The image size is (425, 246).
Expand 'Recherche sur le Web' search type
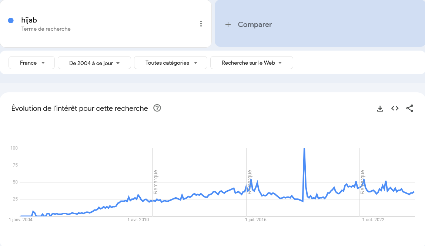tap(252, 63)
